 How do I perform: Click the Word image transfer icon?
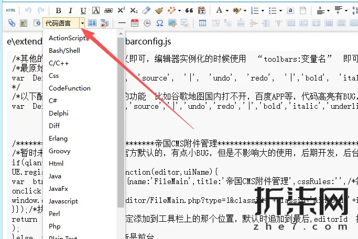tap(185, 23)
